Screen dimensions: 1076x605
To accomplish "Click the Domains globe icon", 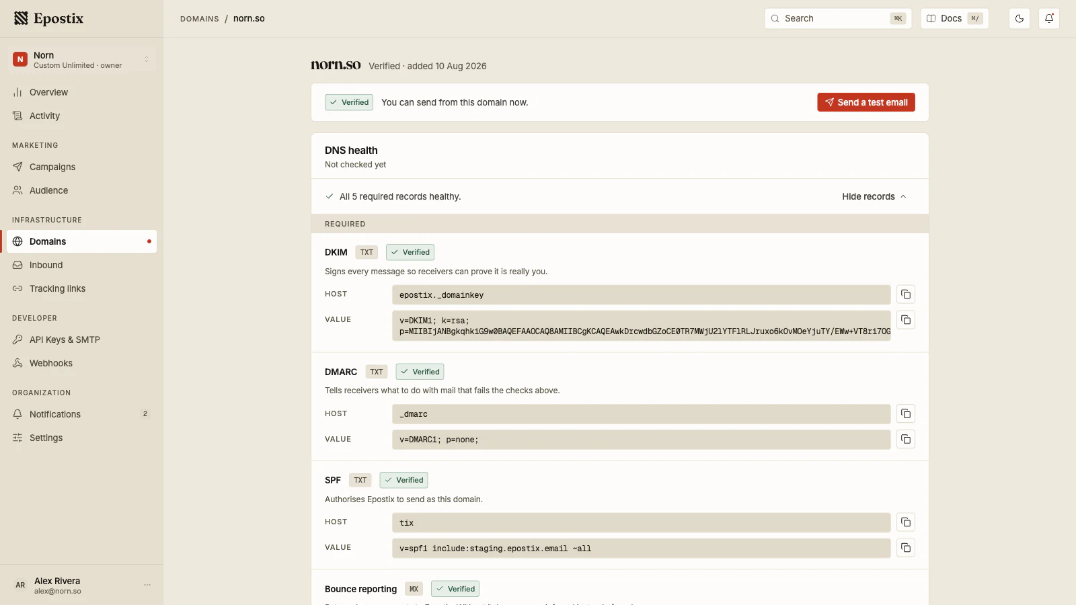I will (x=17, y=241).
